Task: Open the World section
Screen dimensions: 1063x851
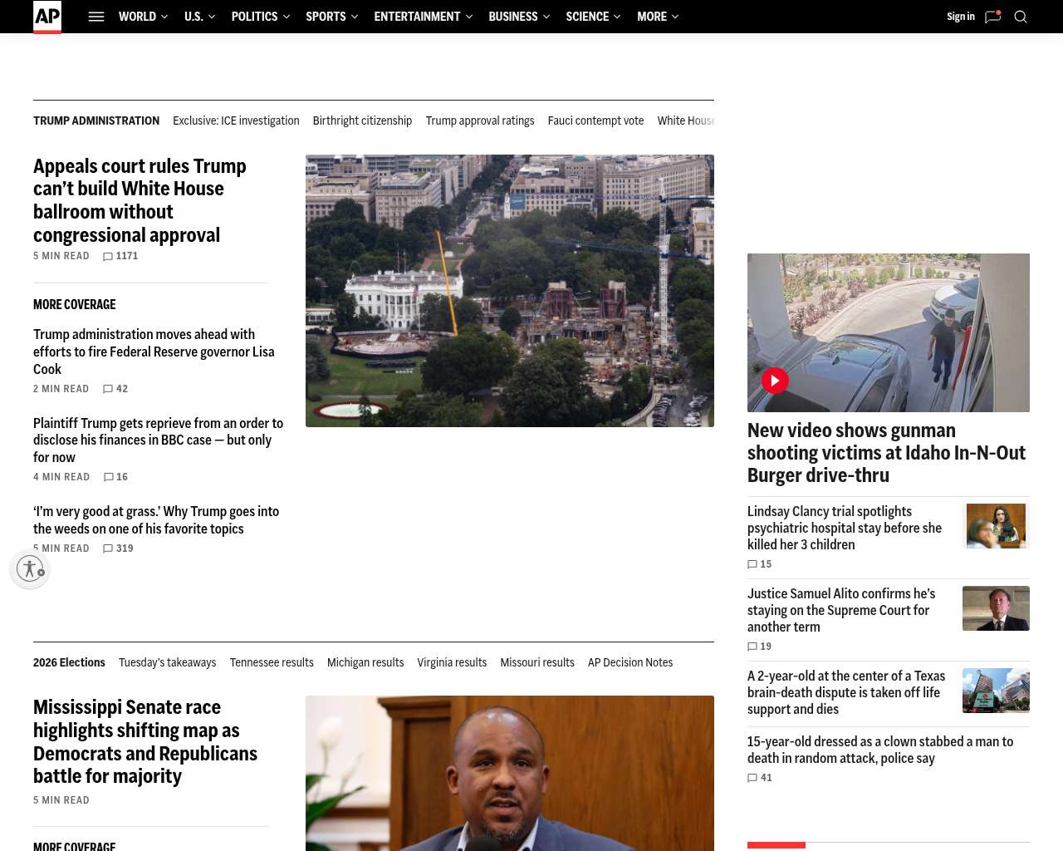Action: point(137,17)
